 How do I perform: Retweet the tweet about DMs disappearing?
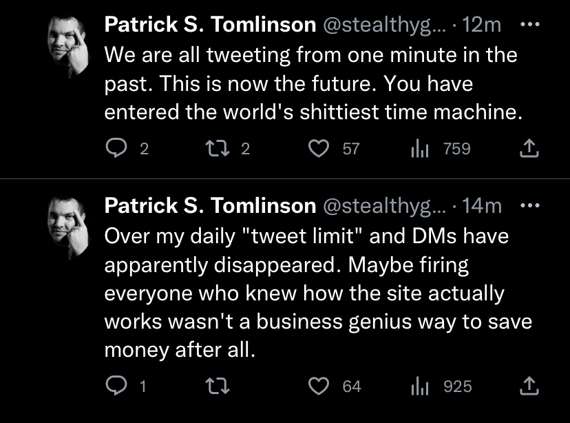tap(218, 386)
